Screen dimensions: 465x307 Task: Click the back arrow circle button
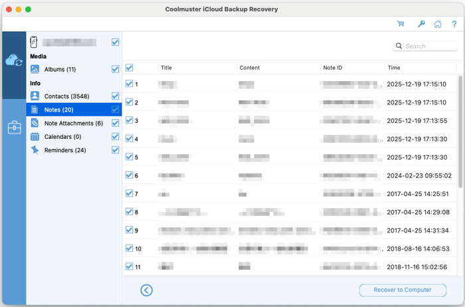point(147,290)
